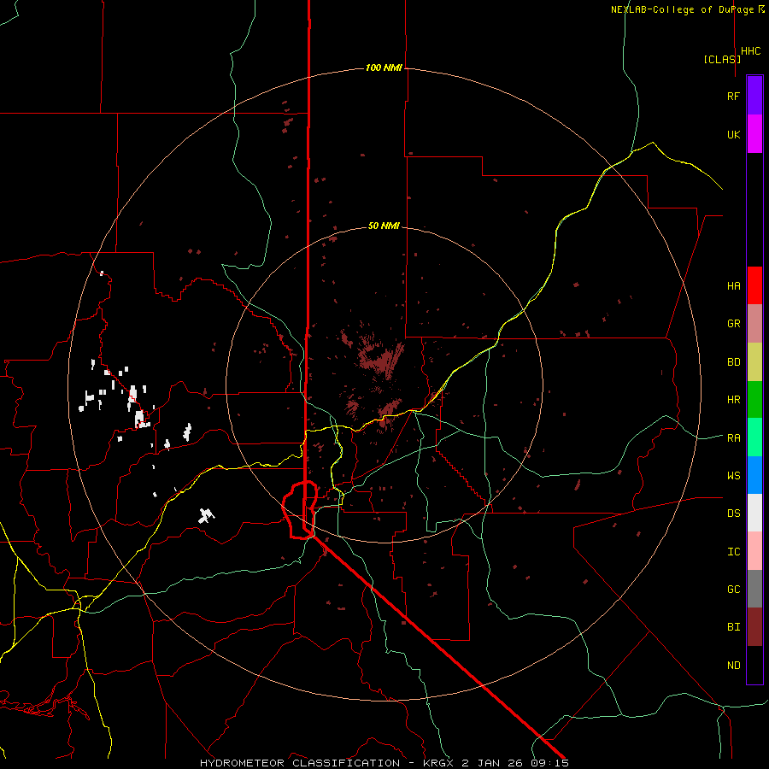The width and height of the screenshot is (769, 769).
Task: Click the GC legend label
Action: point(733,589)
